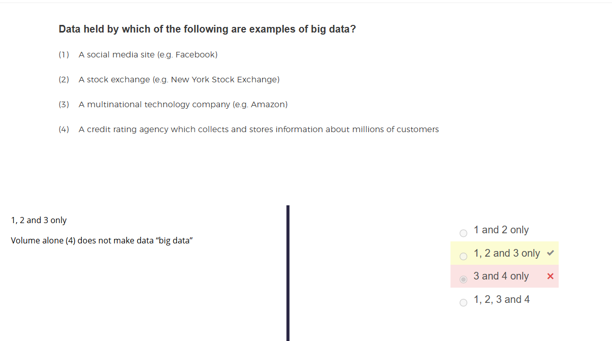Select the radio button beside "1 and 2 only"

tap(463, 233)
